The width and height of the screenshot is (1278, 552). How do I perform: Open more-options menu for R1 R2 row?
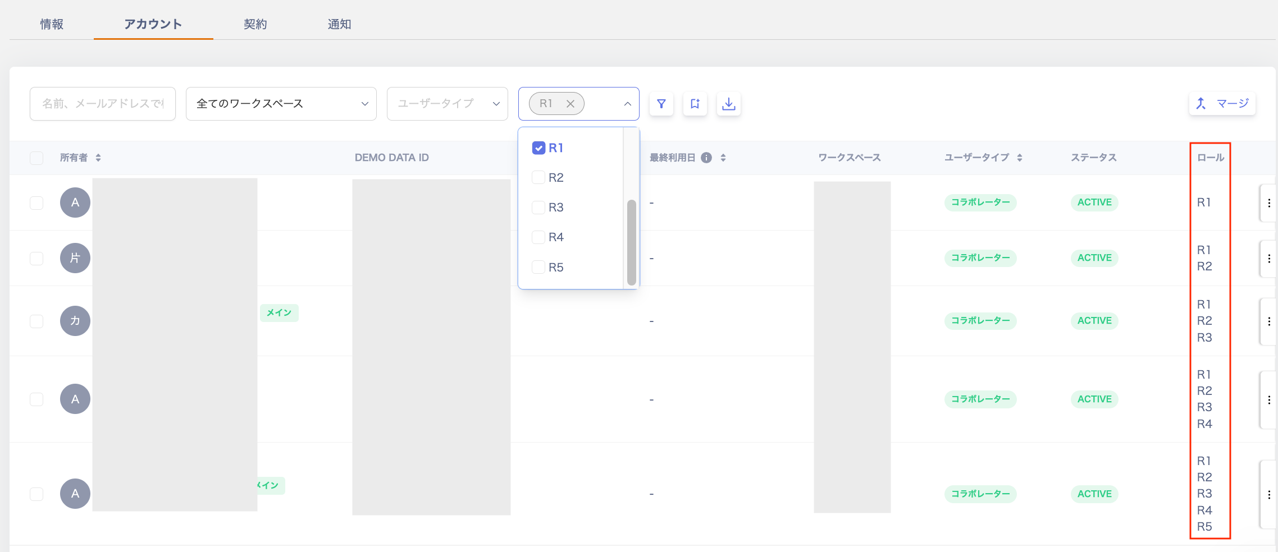coord(1268,259)
